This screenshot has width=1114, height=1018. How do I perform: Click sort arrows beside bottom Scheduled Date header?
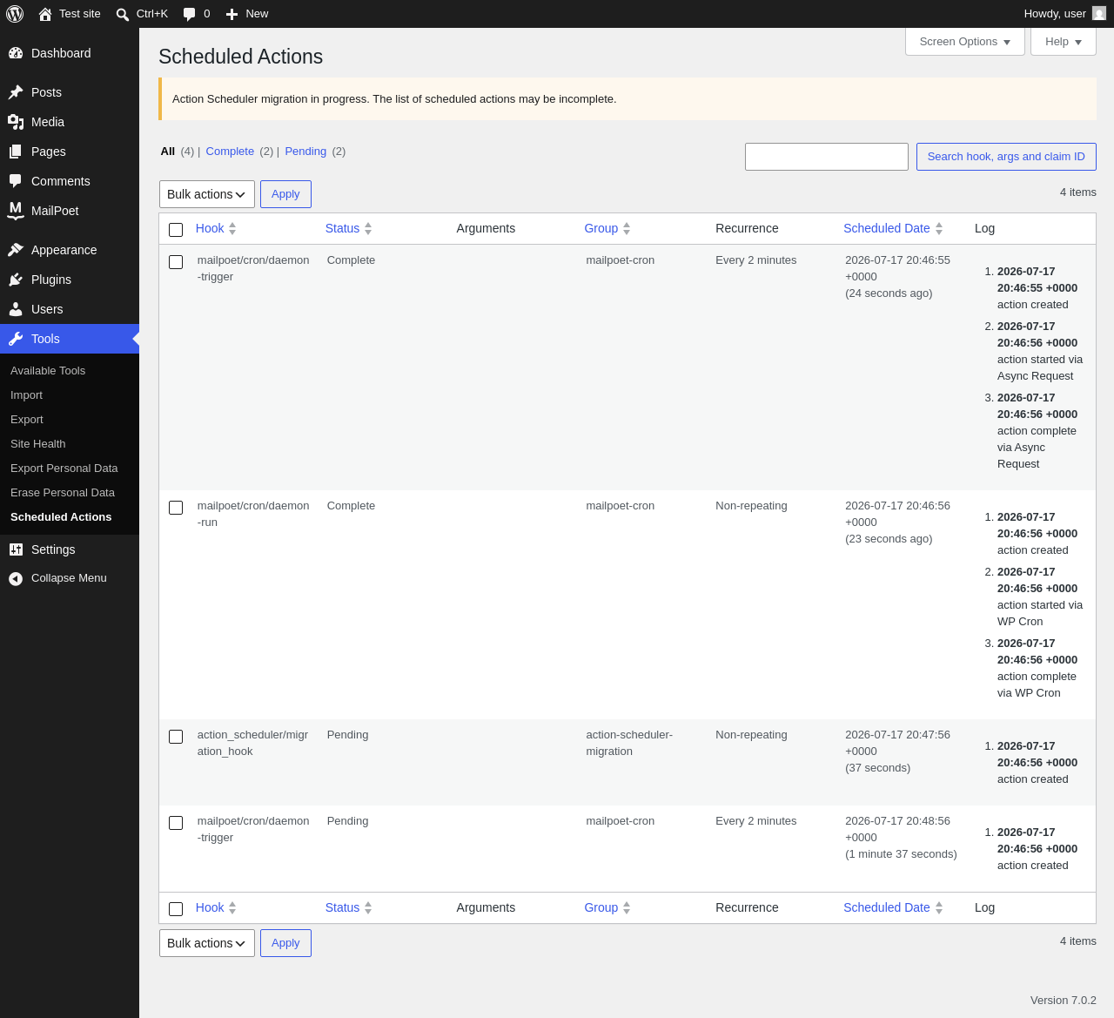coord(939,907)
